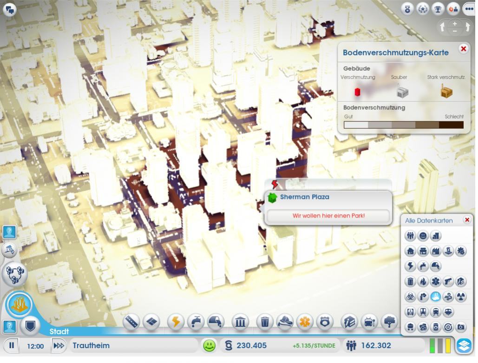The image size is (478, 363).
Task: Open the Fire department helmet menu
Action: coord(285,321)
